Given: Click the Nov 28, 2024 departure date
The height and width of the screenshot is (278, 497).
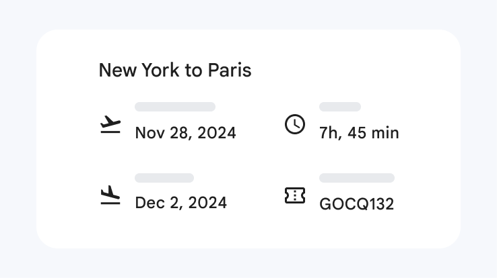Looking at the screenshot, I should tap(185, 133).
